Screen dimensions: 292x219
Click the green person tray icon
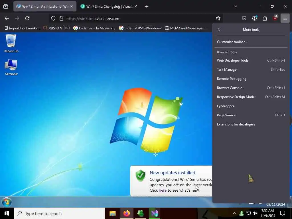coord(242,213)
